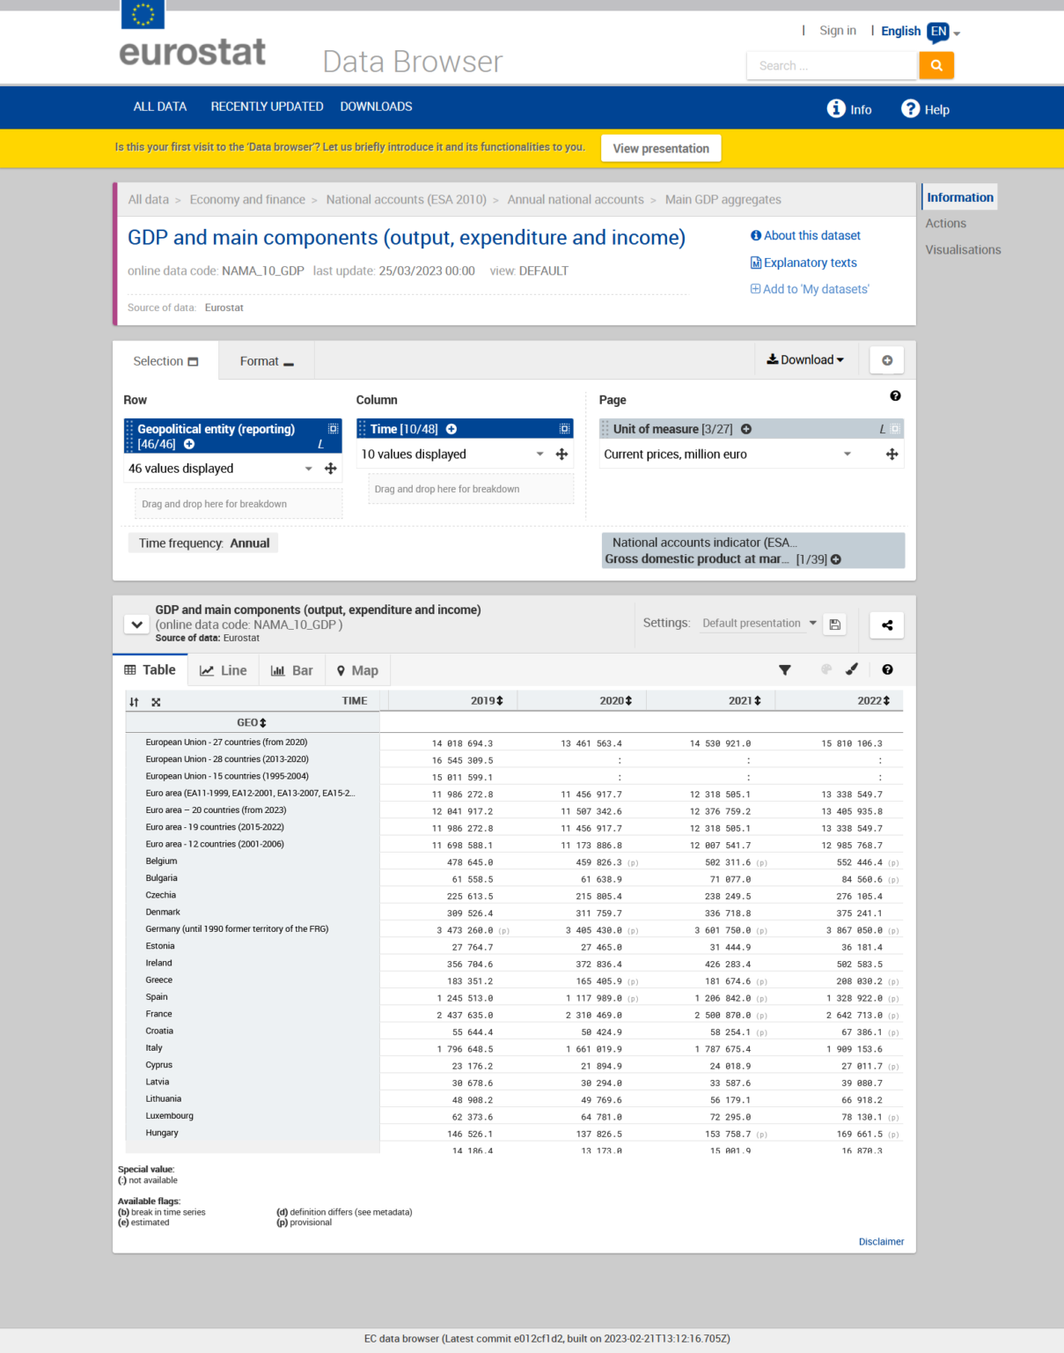The height and width of the screenshot is (1353, 1064).
Task: Open Current prices, million euro dropdown
Action: (848, 455)
